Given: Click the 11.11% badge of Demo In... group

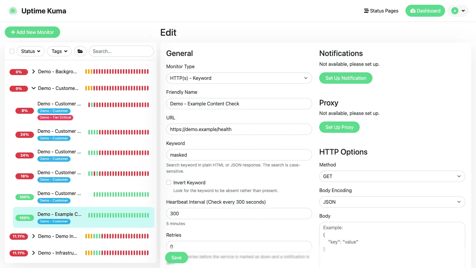Looking at the screenshot, I should (19, 236).
